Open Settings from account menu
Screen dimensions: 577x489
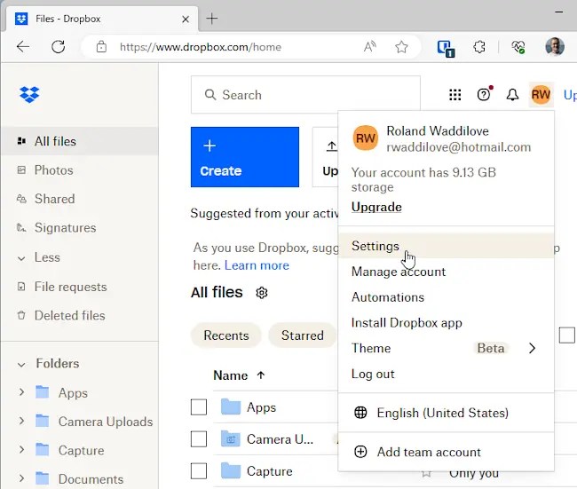click(446, 246)
